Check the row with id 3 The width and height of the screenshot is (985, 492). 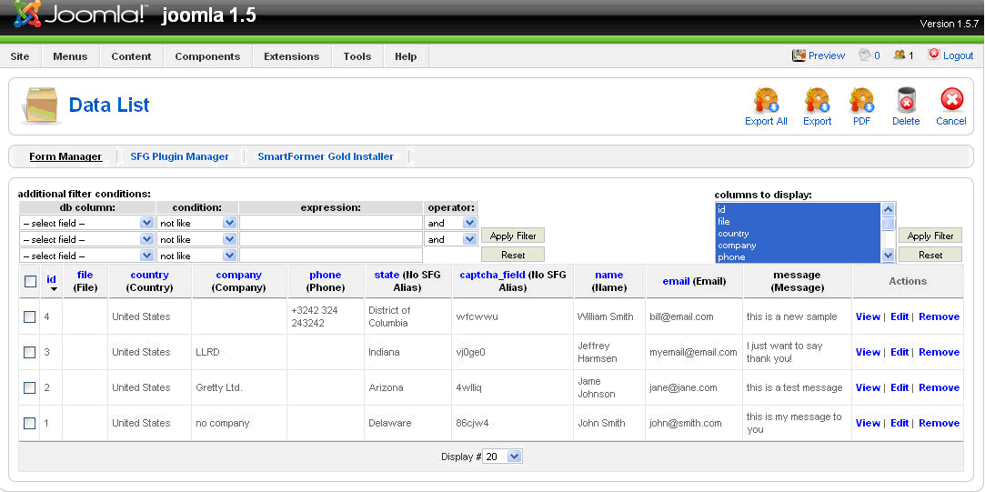pyautogui.click(x=29, y=352)
